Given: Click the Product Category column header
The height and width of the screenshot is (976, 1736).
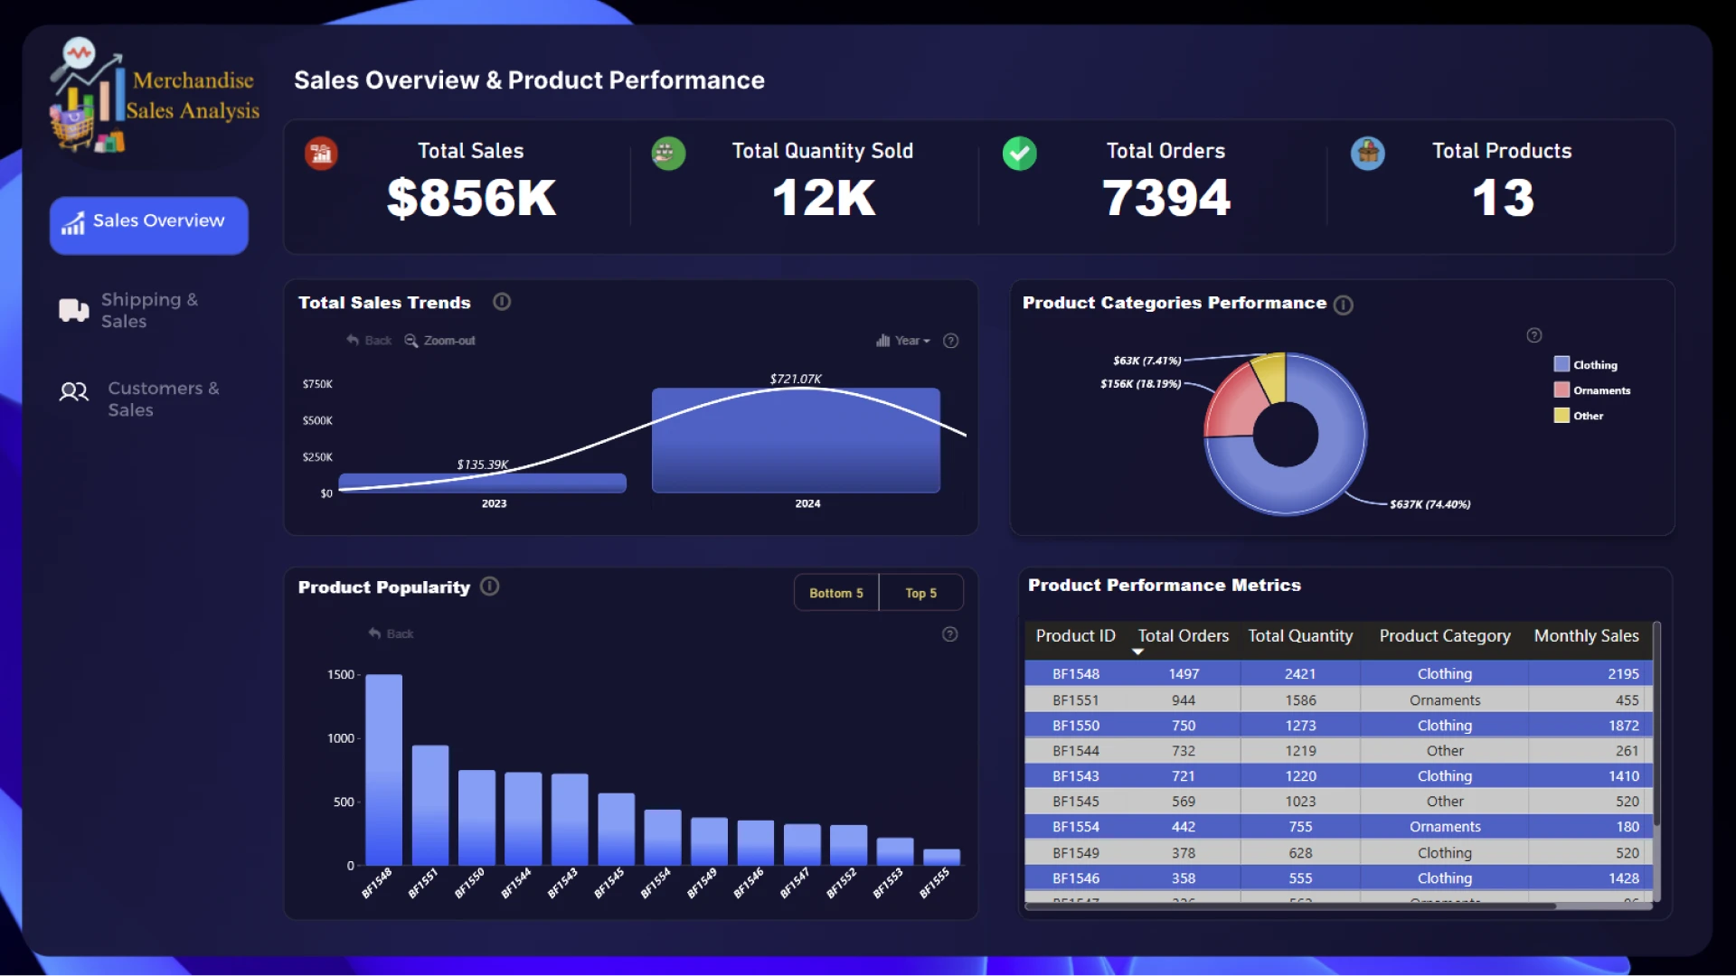Looking at the screenshot, I should coord(1445,636).
